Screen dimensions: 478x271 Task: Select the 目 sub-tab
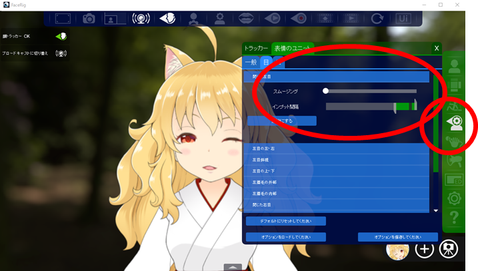[266, 62]
